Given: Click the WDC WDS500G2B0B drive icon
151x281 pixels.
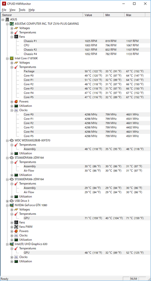Looking at the screenshot, I should point(12,140).
